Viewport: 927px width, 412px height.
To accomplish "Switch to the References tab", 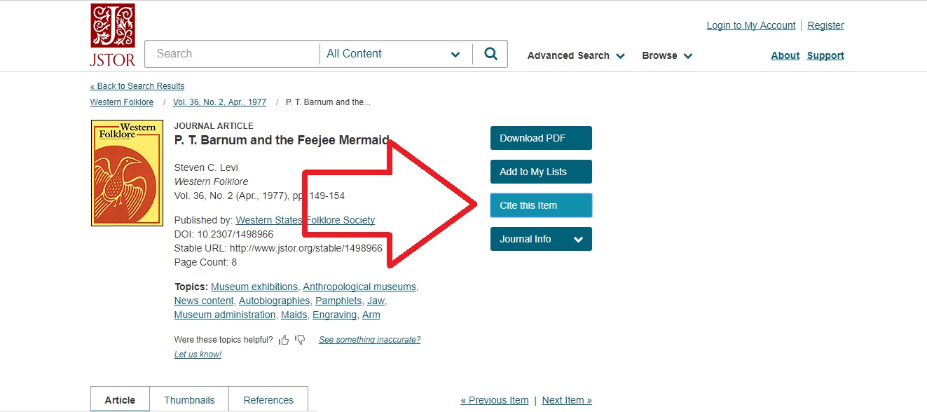I will click(268, 399).
